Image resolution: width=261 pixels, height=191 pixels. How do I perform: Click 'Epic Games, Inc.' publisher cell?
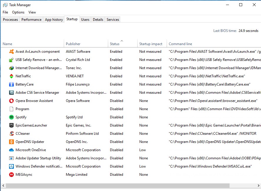click(78, 125)
